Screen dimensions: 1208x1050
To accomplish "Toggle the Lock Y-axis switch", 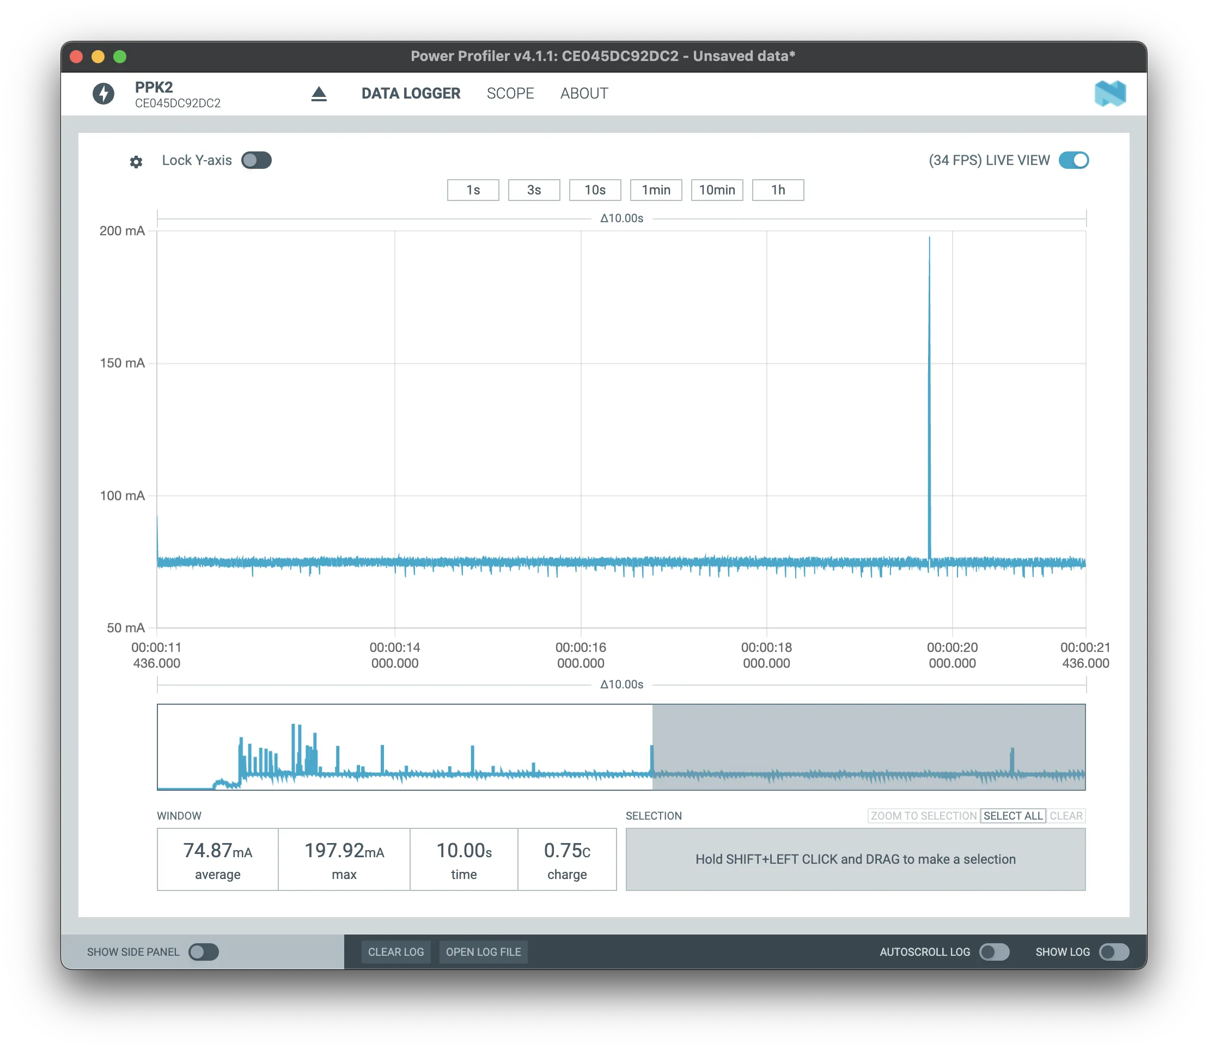I will (x=257, y=161).
